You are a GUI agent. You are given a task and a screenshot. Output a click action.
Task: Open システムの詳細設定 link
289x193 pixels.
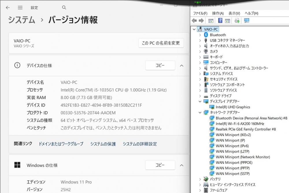140,144
